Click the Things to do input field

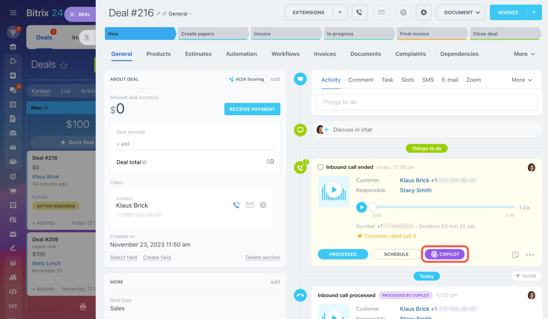coord(426,102)
